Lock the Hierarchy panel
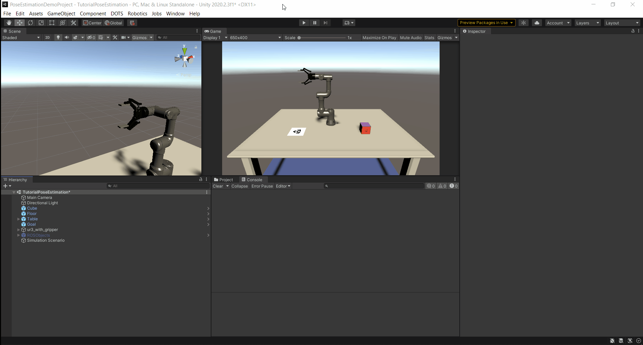The image size is (643, 345). pos(201,180)
